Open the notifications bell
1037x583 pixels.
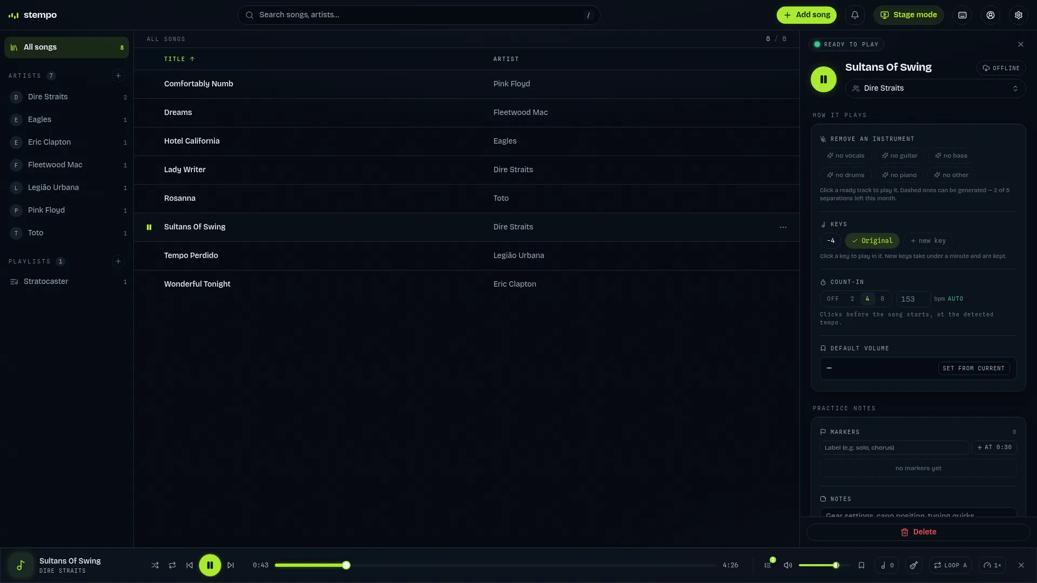(855, 15)
